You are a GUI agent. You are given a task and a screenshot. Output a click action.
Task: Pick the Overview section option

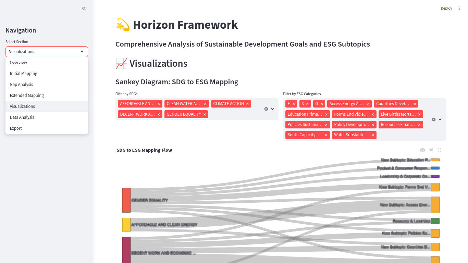(x=19, y=63)
